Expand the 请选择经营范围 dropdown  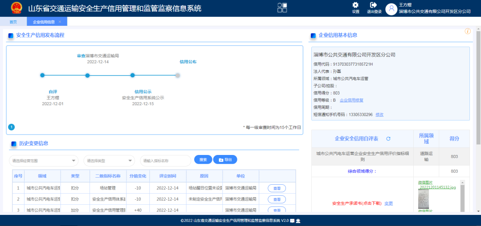coord(74,161)
